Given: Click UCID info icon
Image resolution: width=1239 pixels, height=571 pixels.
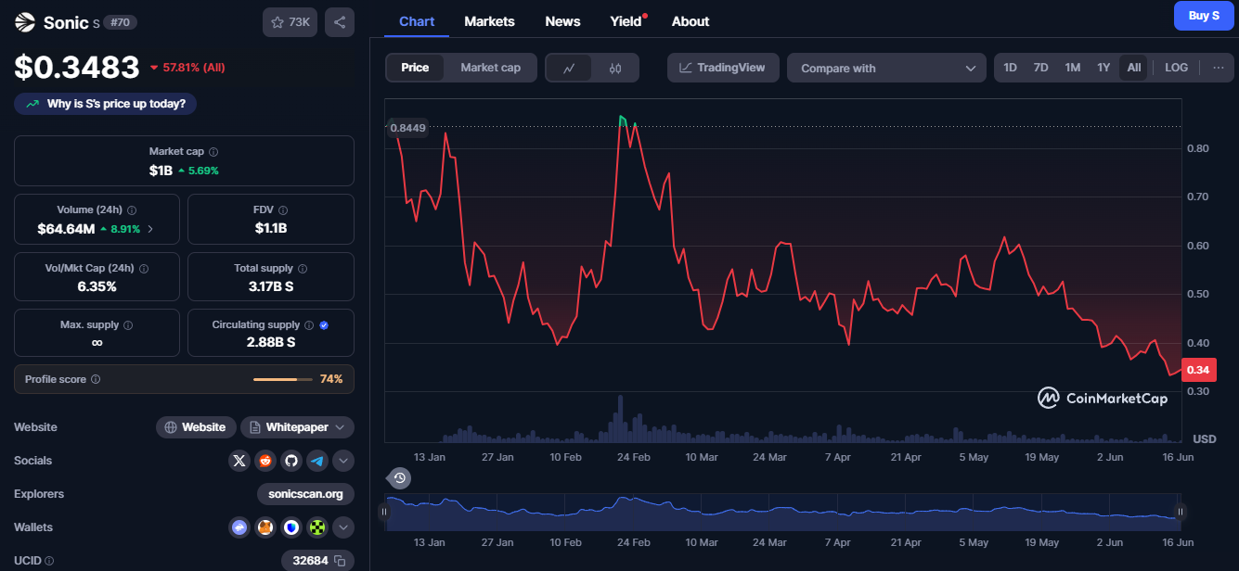Looking at the screenshot, I should point(49,561).
